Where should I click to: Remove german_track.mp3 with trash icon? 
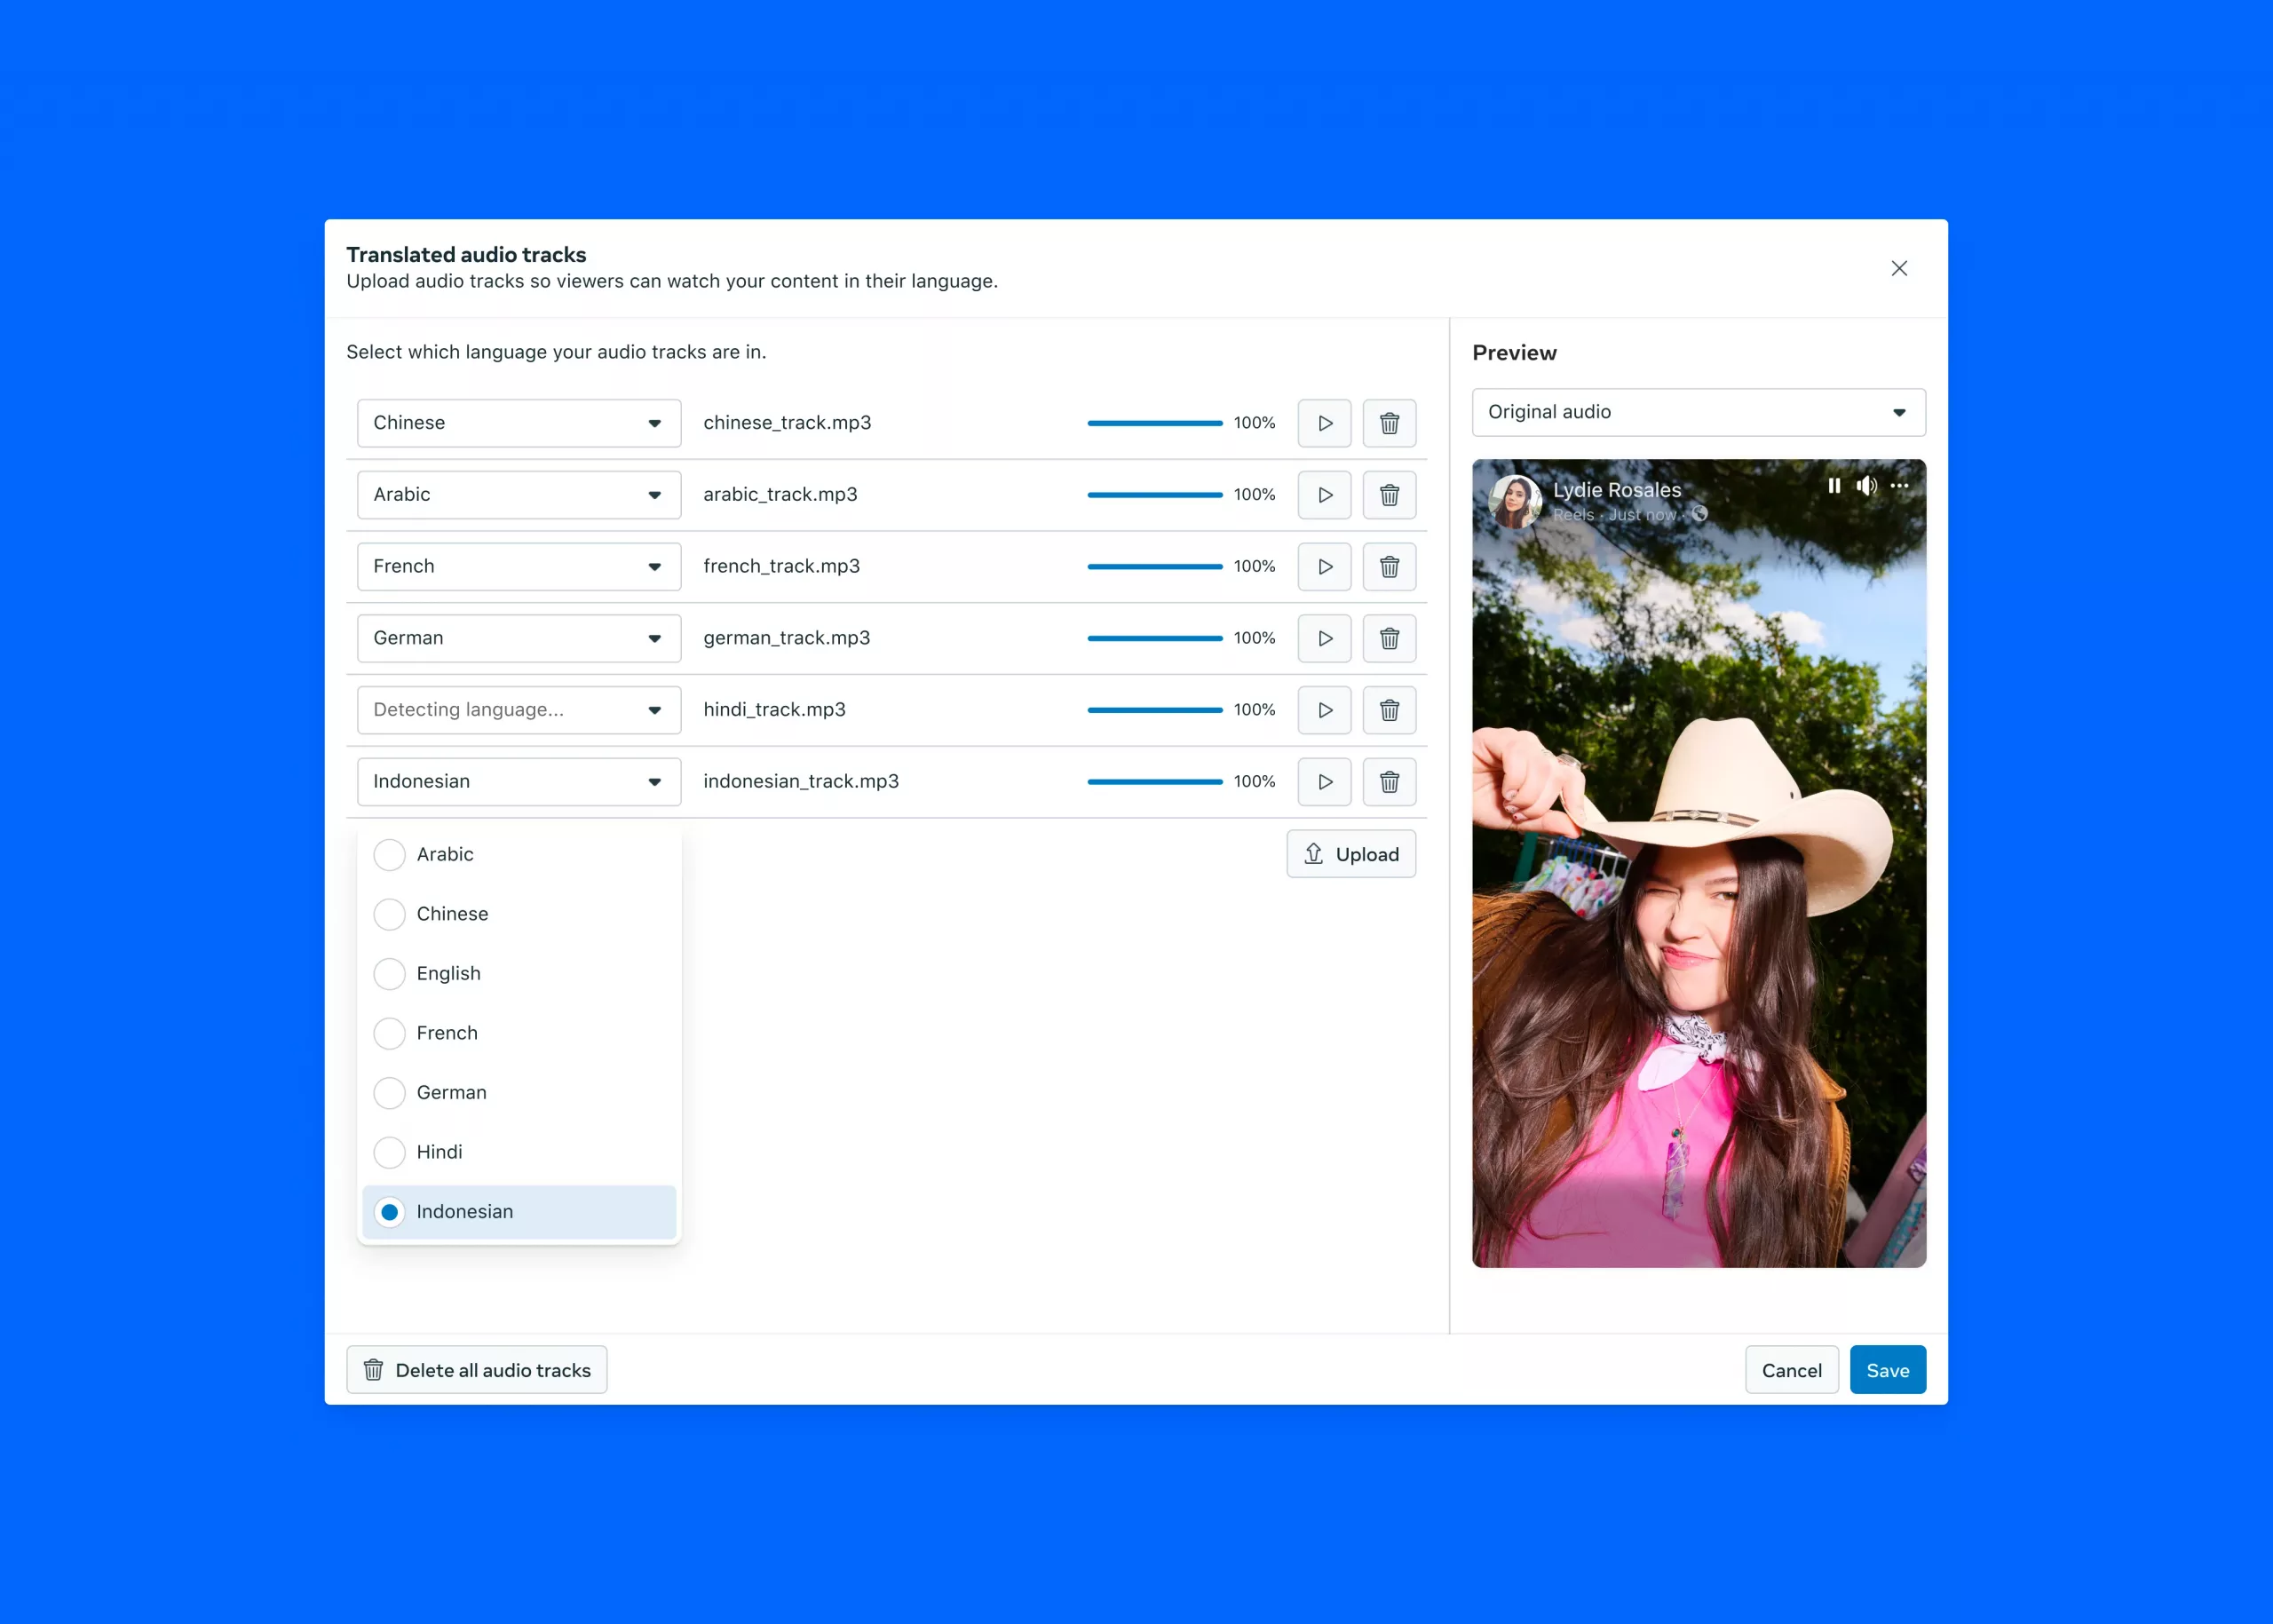[1389, 638]
